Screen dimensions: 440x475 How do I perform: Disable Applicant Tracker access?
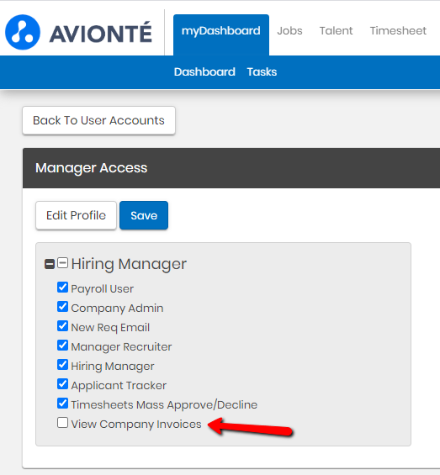click(62, 384)
